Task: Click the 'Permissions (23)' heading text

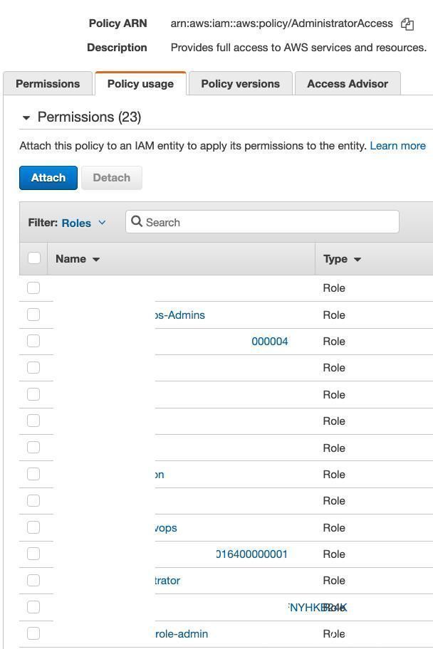Action: click(x=89, y=117)
